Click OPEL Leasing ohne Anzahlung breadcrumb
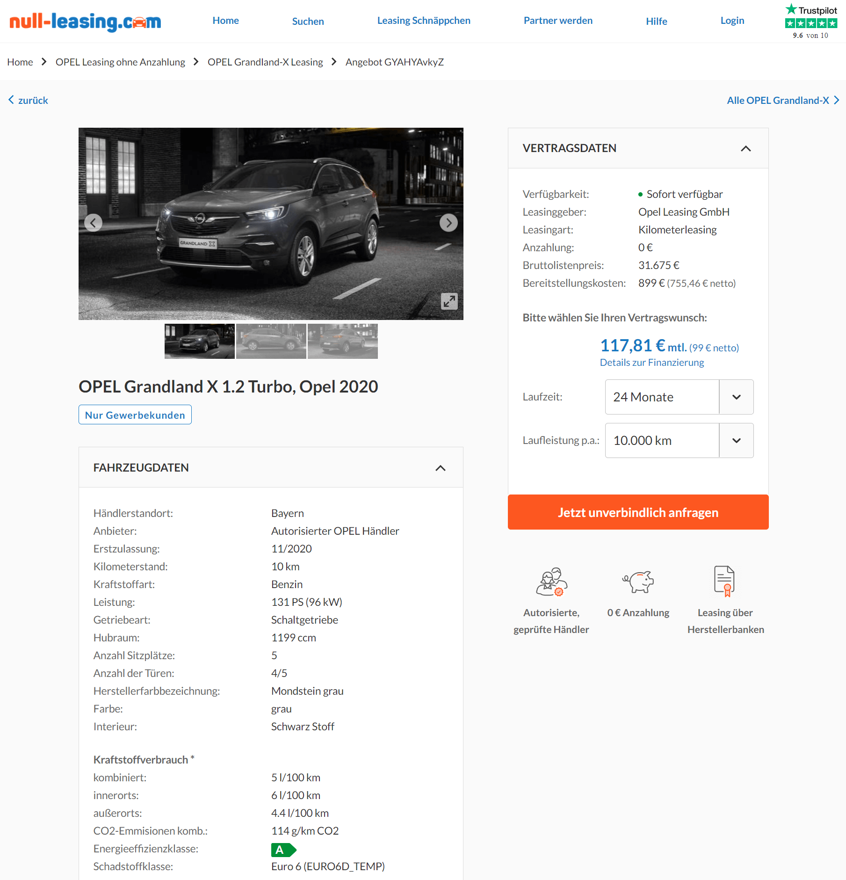Viewport: 846px width, 880px height. tap(120, 62)
